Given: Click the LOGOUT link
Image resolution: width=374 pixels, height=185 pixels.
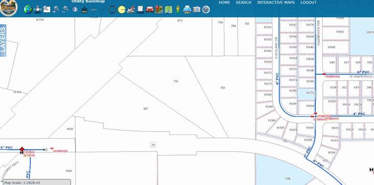Looking at the screenshot, I should pos(309,3).
